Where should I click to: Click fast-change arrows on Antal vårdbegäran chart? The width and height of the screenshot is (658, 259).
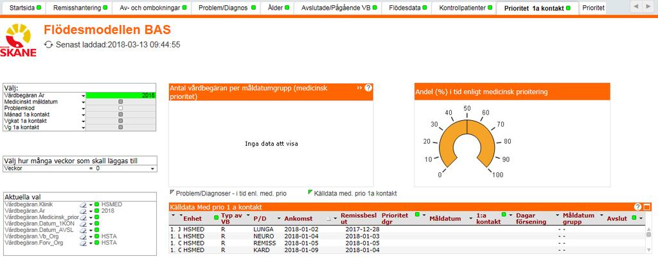click(x=359, y=88)
